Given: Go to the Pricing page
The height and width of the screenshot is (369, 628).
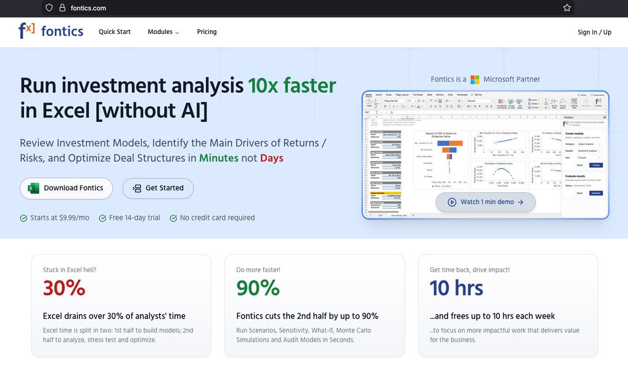Looking at the screenshot, I should (207, 32).
